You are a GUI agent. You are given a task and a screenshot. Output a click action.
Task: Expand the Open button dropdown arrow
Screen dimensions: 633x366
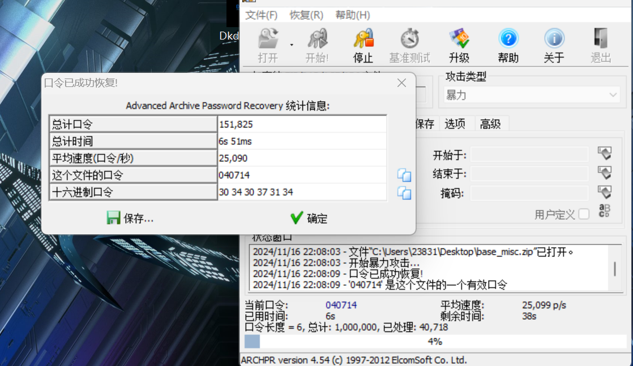[x=292, y=45]
